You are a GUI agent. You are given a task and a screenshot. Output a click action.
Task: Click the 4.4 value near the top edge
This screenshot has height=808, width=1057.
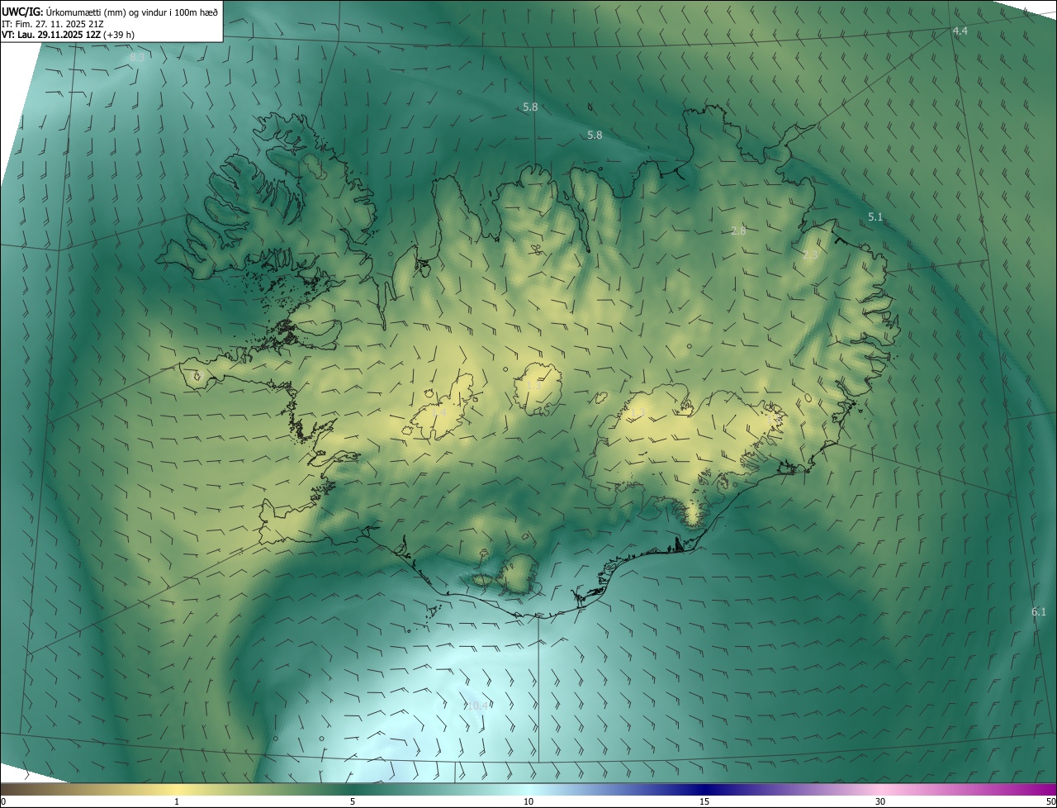pos(960,31)
